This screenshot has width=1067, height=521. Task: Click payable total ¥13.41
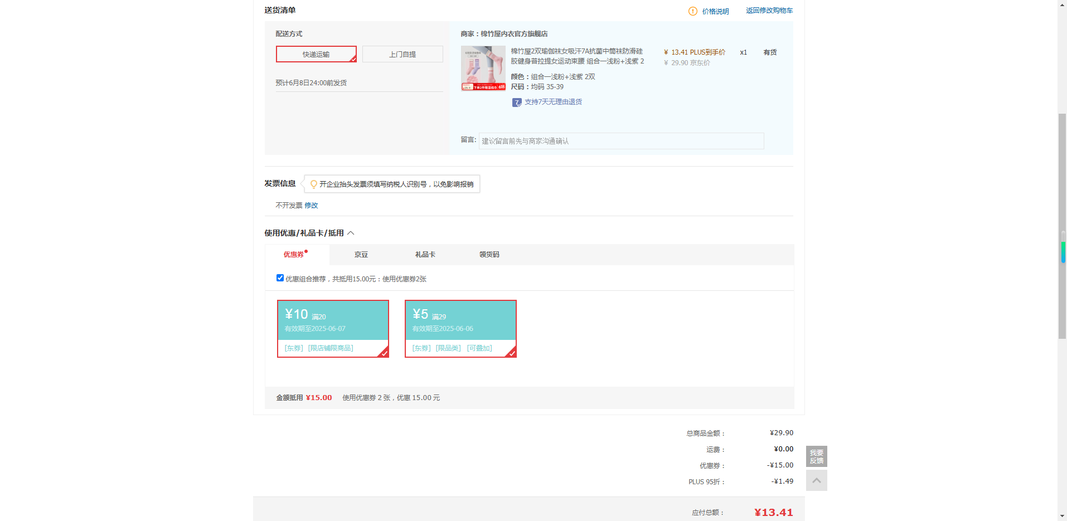coord(774,513)
